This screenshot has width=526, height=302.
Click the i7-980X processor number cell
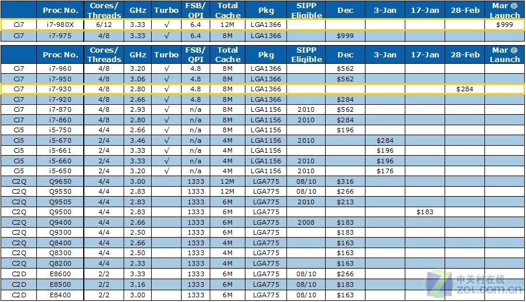click(x=60, y=25)
